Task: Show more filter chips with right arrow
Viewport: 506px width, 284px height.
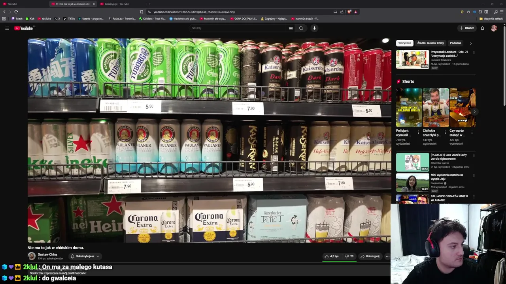Action: 470,43
